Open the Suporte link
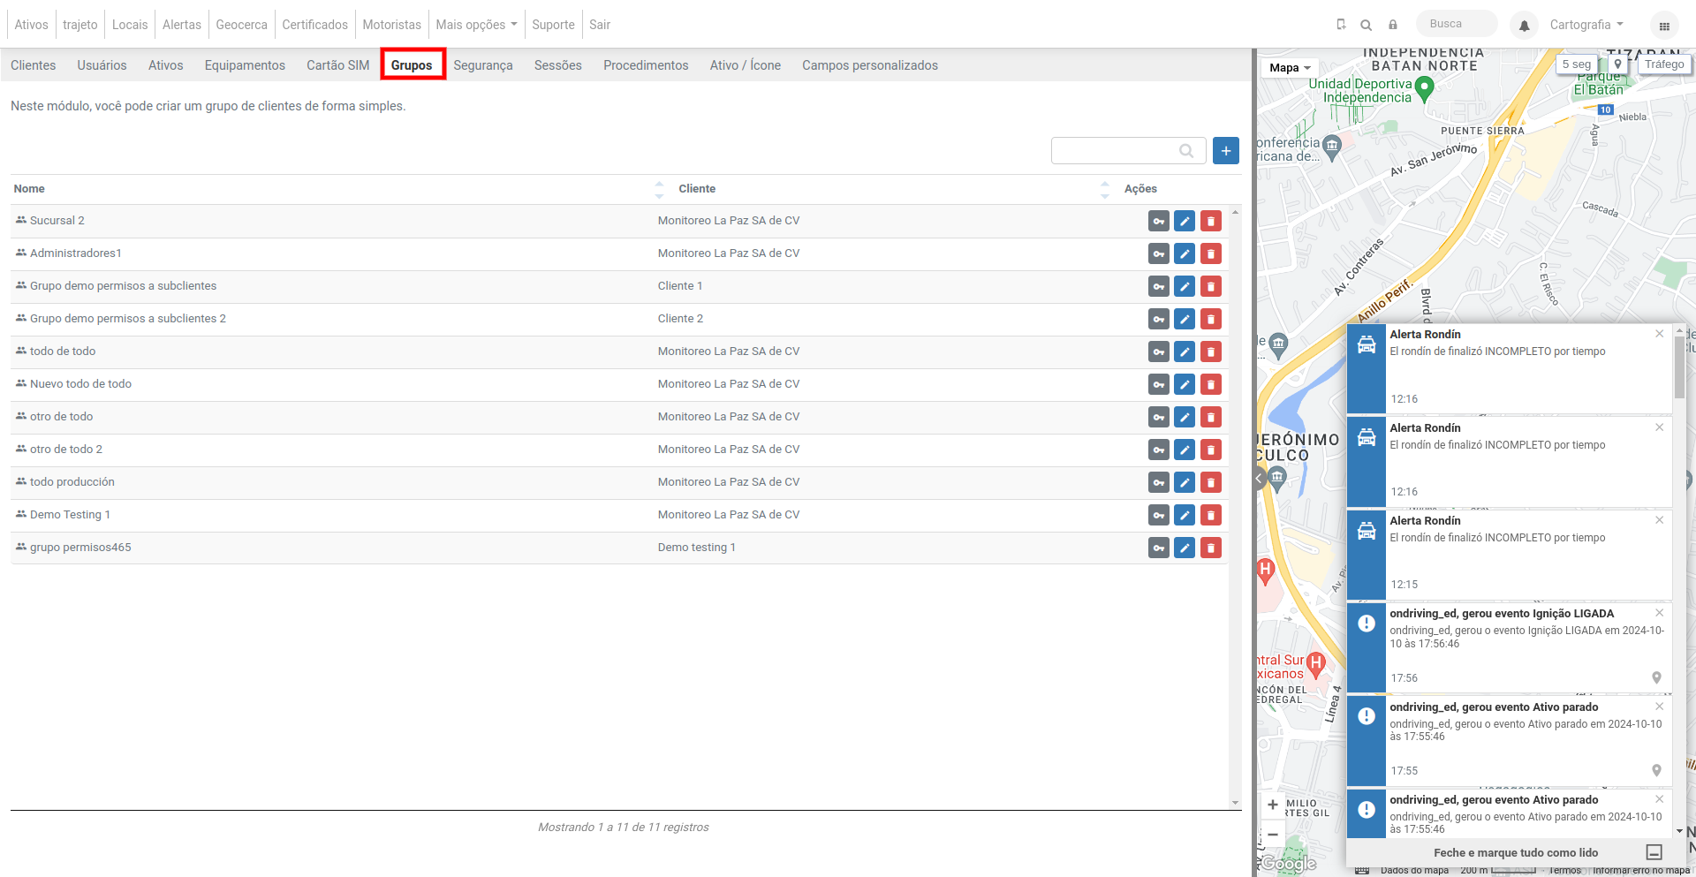The height and width of the screenshot is (877, 1696). point(553,25)
